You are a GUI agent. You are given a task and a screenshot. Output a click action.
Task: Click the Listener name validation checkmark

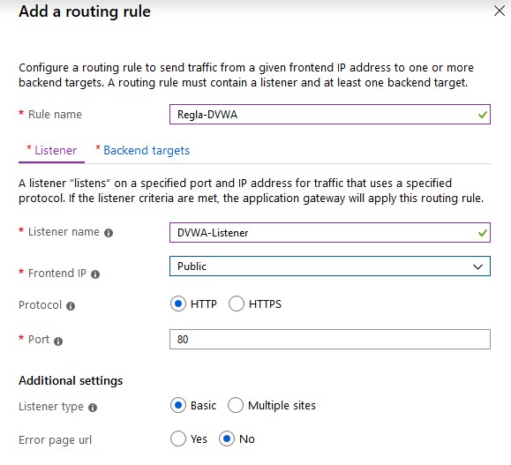coord(483,233)
